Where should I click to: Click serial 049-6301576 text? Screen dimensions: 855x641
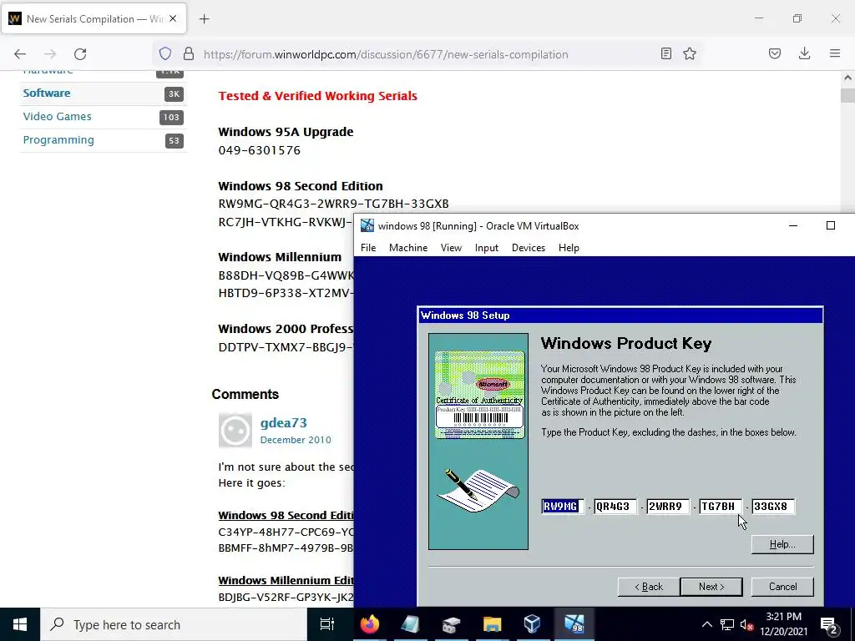point(260,150)
